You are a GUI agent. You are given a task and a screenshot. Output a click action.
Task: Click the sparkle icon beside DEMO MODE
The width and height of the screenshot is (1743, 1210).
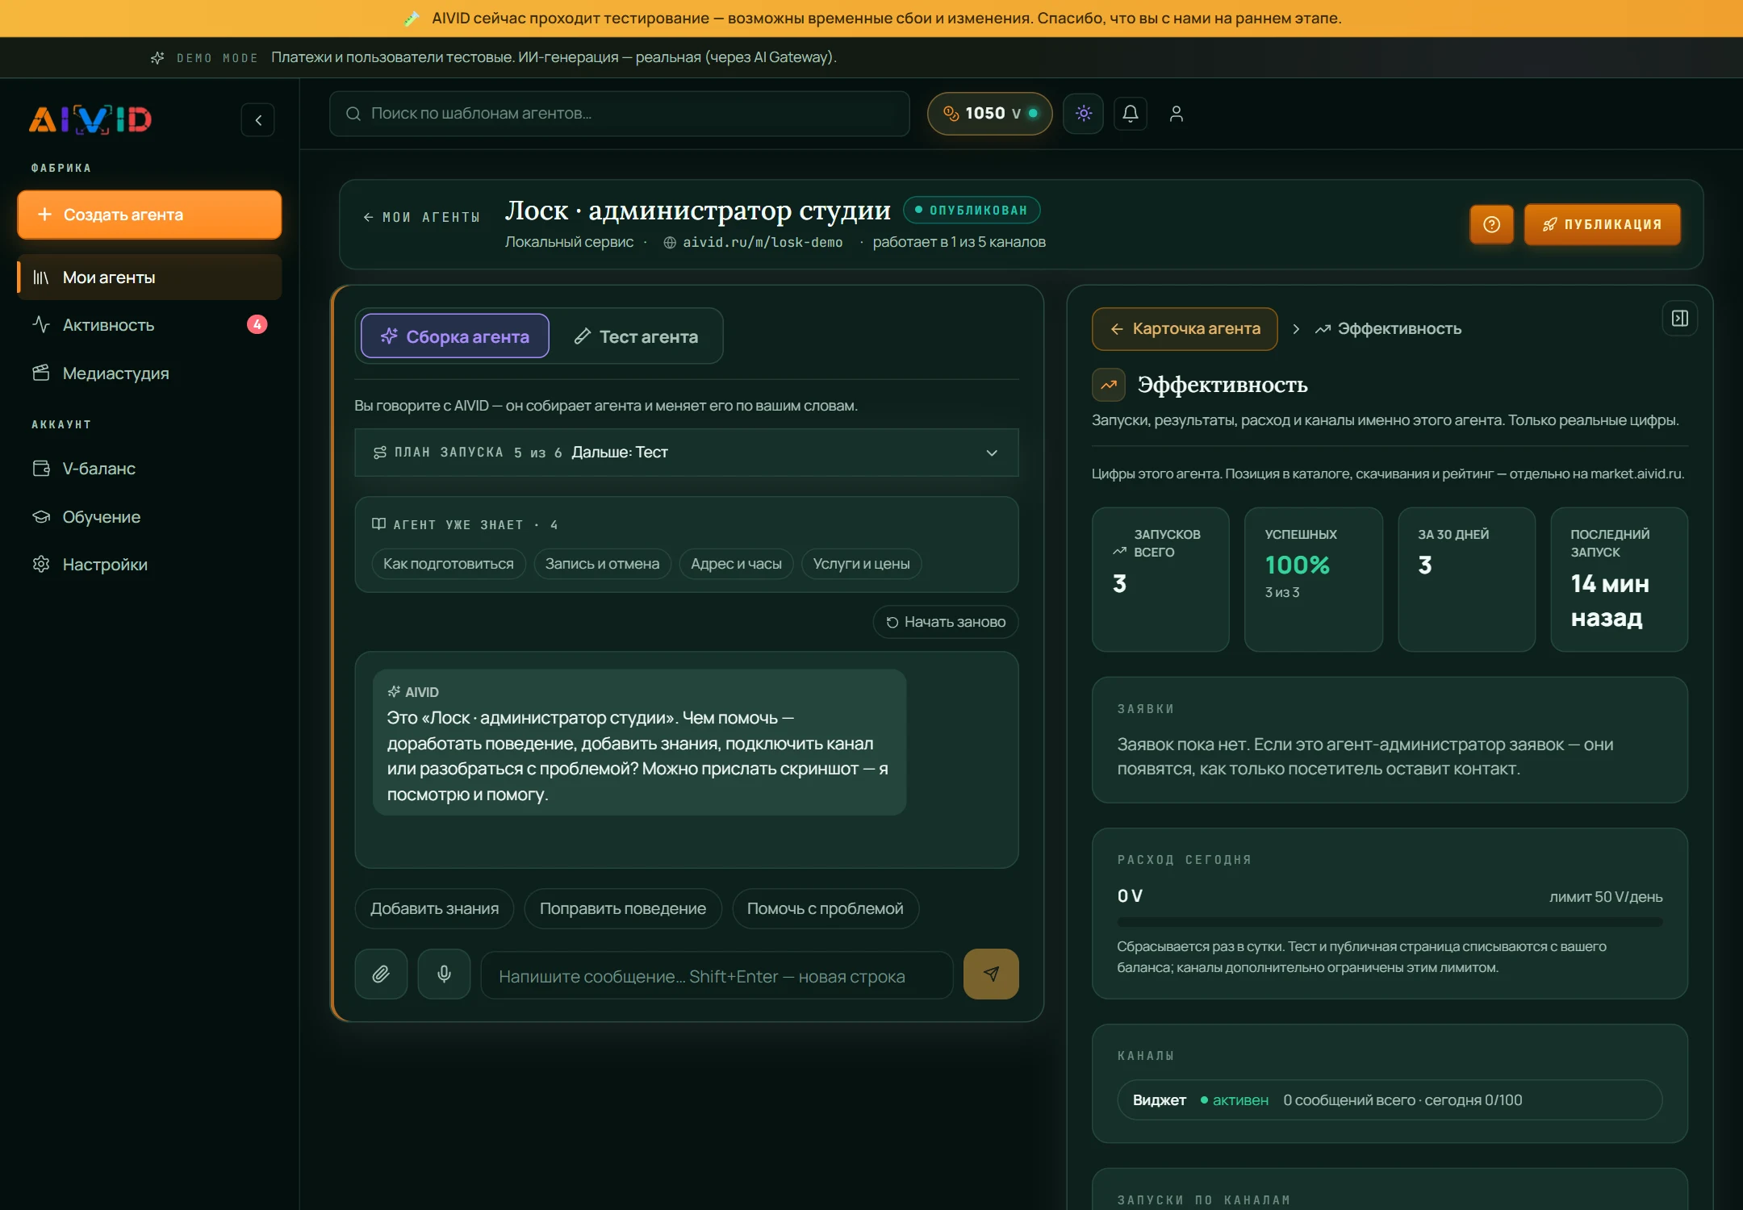[157, 58]
